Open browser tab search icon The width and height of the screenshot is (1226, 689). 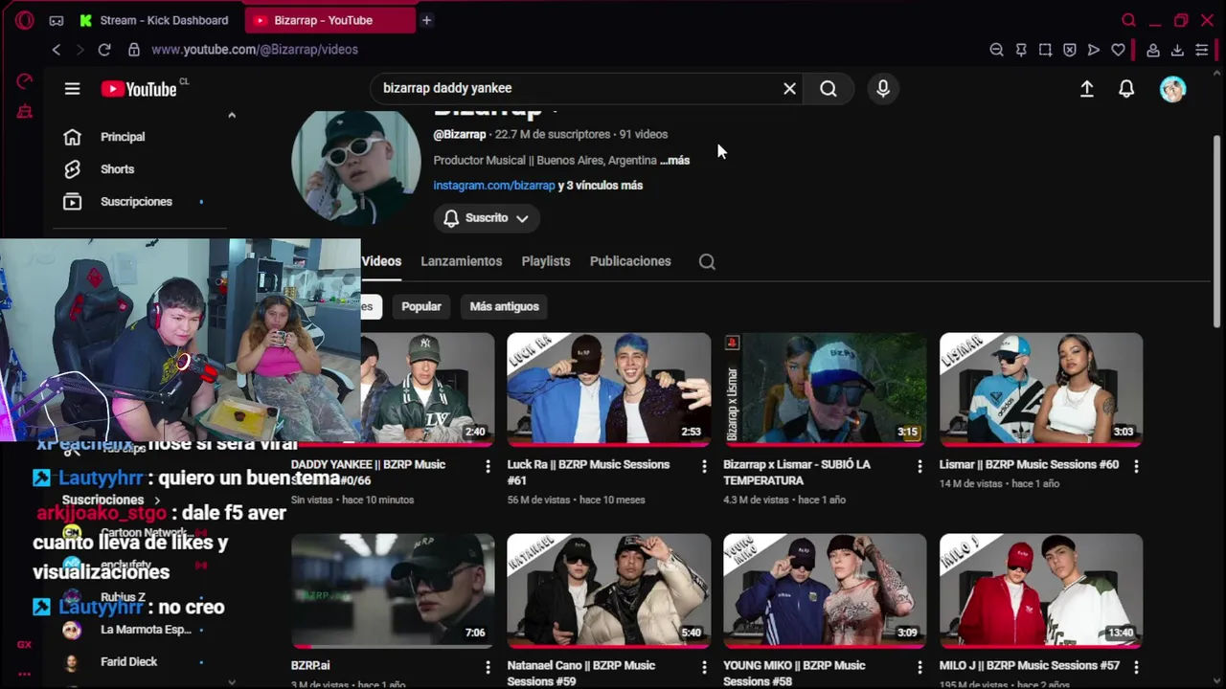click(x=1129, y=20)
